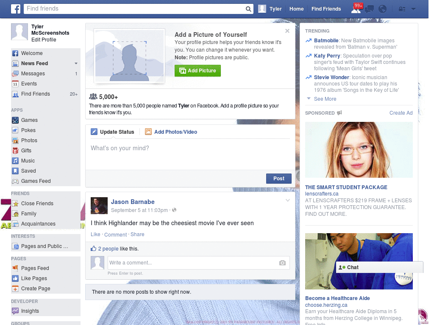The image size is (434, 325).
Task: Click the Pokes app icon
Action: point(15,130)
